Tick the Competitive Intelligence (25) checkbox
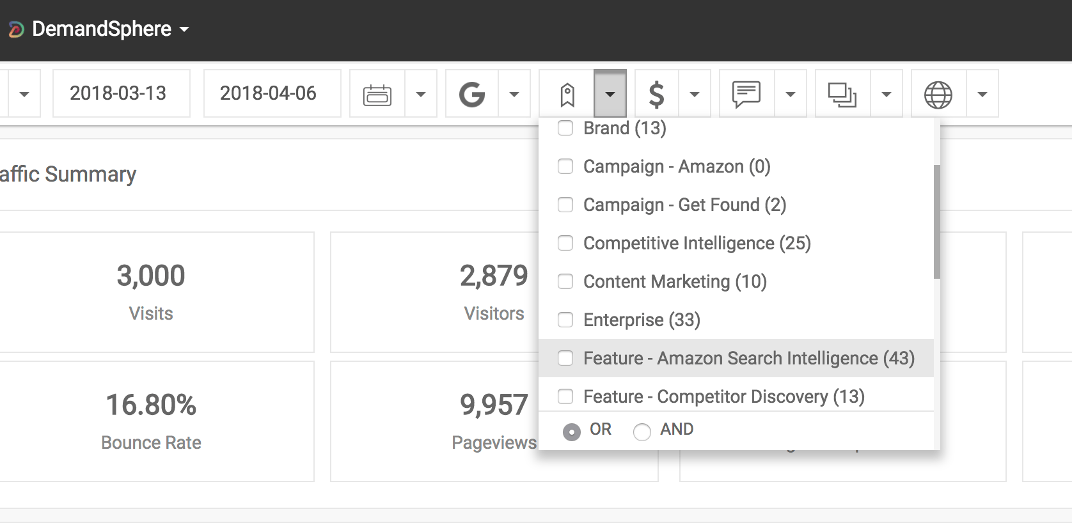Screen dimensions: 1072x523 point(565,243)
